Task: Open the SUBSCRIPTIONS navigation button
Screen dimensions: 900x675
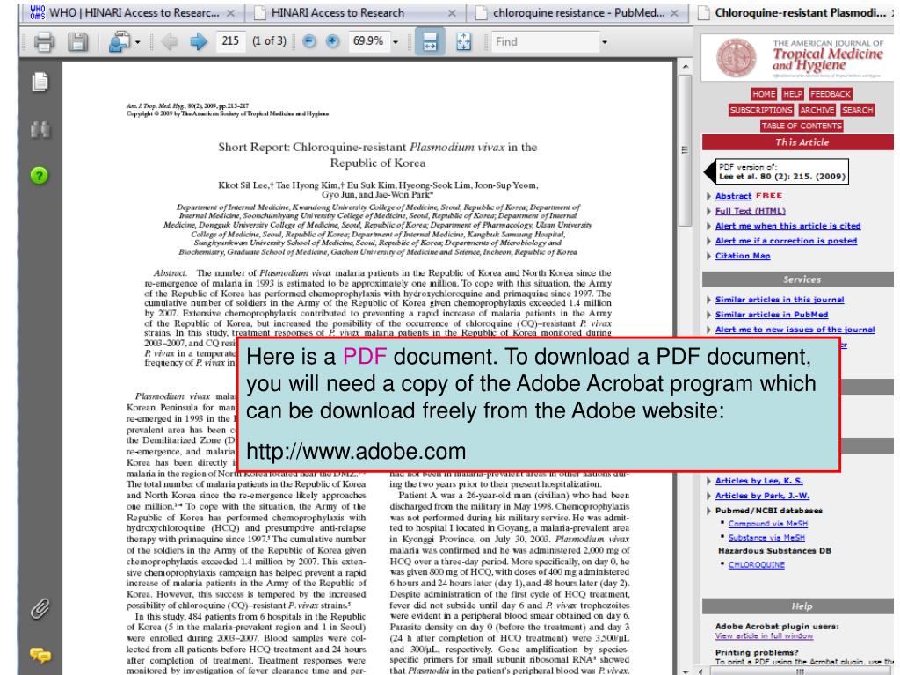Action: coord(761,110)
